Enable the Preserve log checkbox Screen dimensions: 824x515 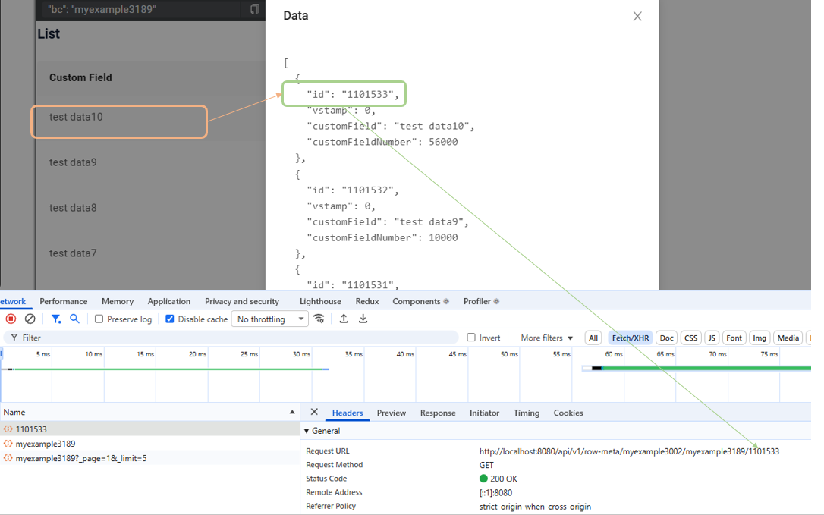coord(99,319)
